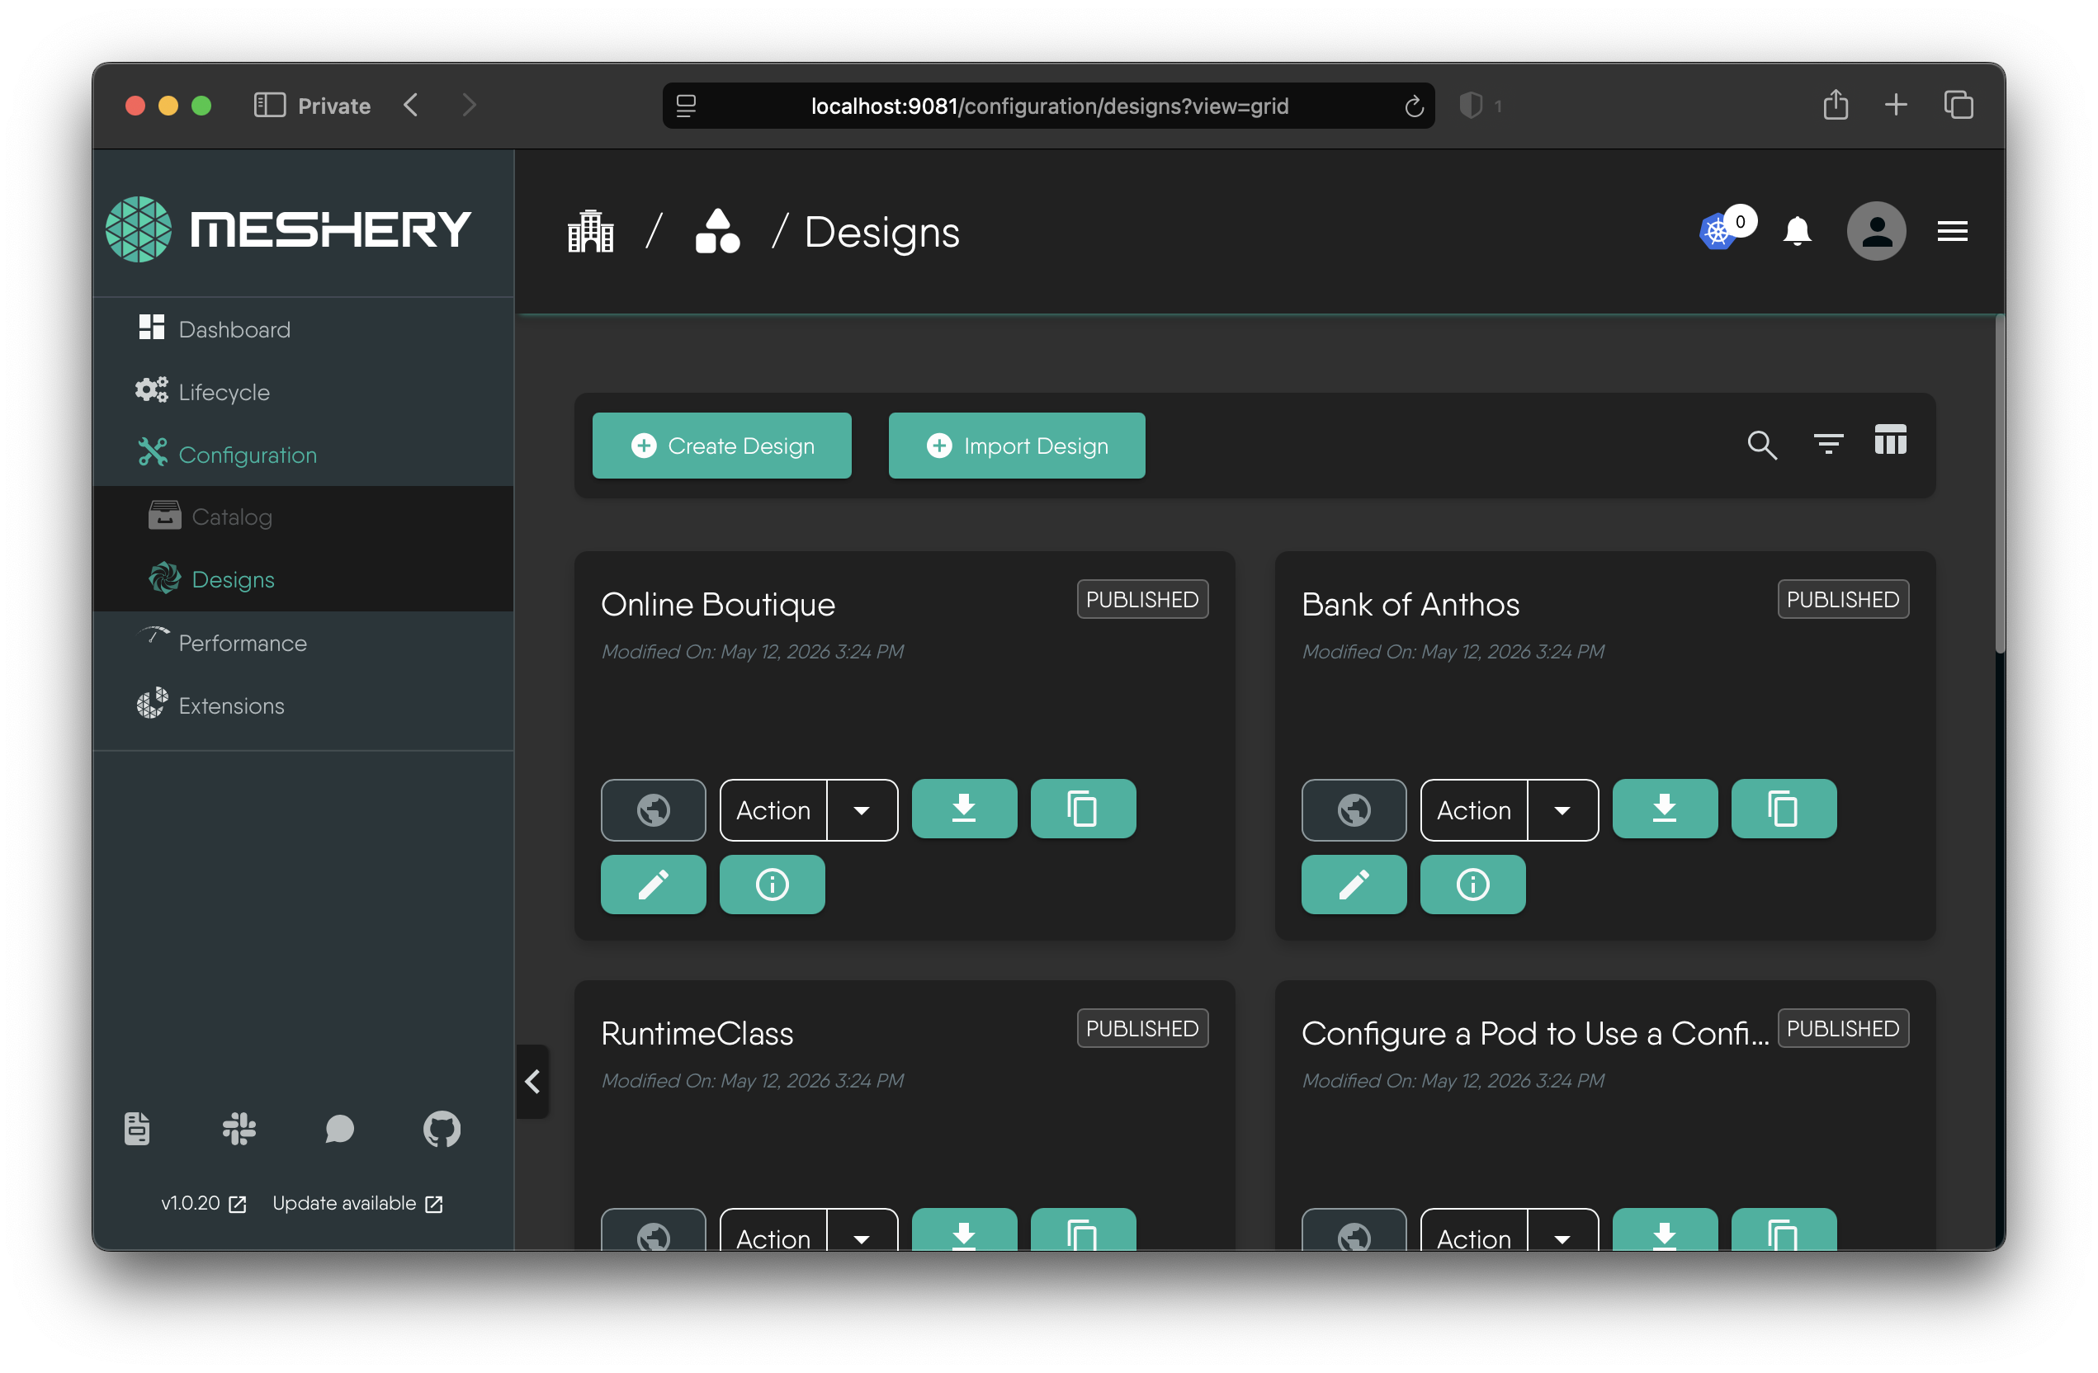Open the Update available link
Viewport: 2098px width, 1373px height.
(x=358, y=1203)
